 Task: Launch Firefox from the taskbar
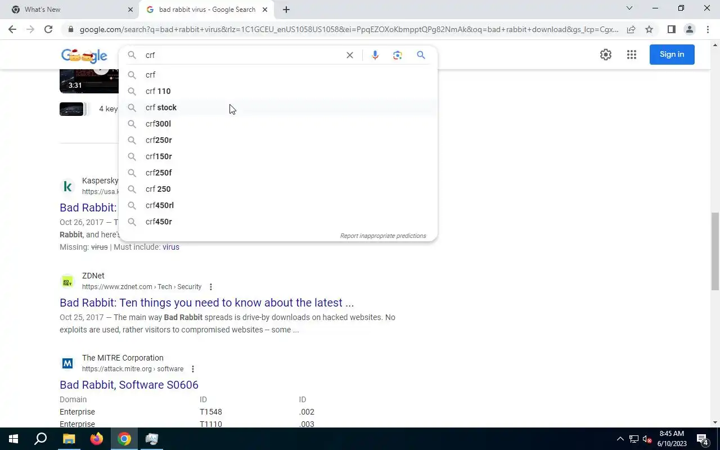(96, 439)
